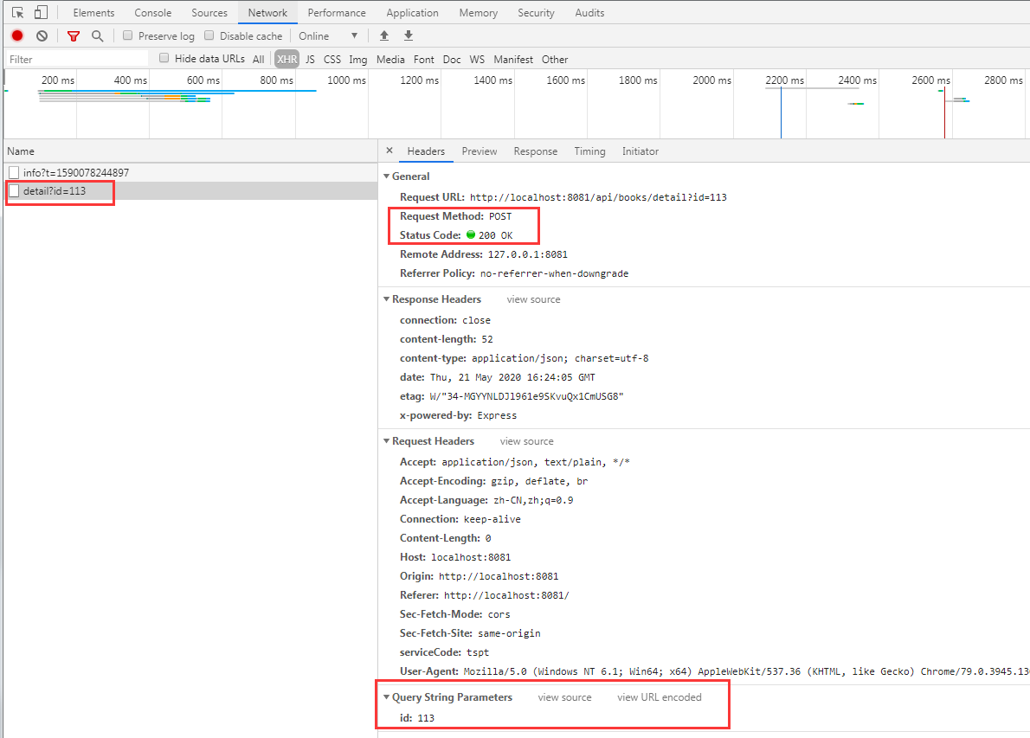1030x738 pixels.
Task: Activate the inspect element picker icon
Action: [x=17, y=12]
